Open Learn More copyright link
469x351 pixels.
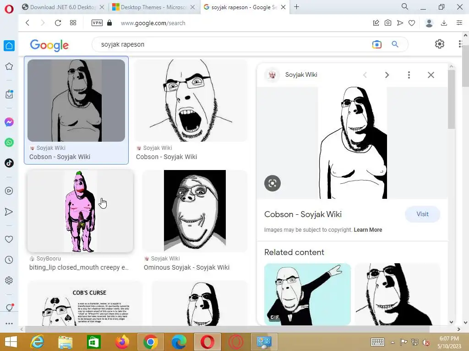pyautogui.click(x=368, y=230)
